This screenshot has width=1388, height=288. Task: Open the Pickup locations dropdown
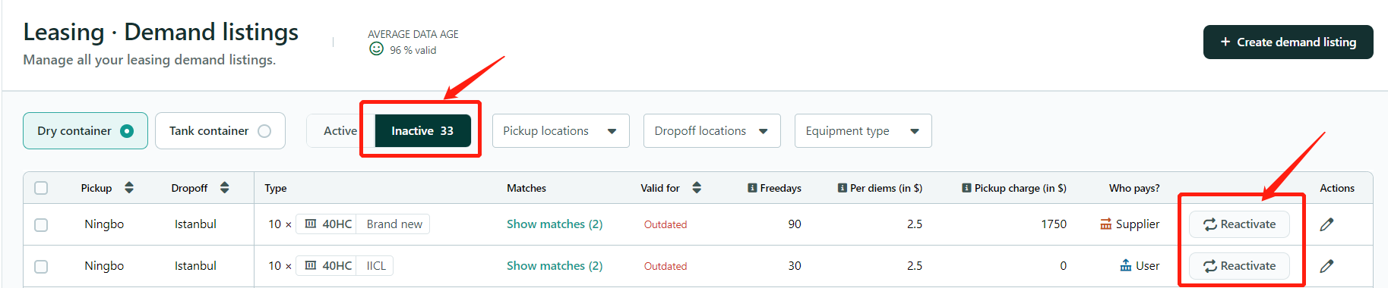pyautogui.click(x=561, y=131)
